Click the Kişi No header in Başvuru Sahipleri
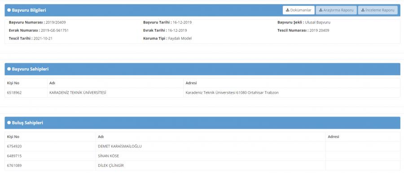The image size is (404, 173). coord(13,83)
